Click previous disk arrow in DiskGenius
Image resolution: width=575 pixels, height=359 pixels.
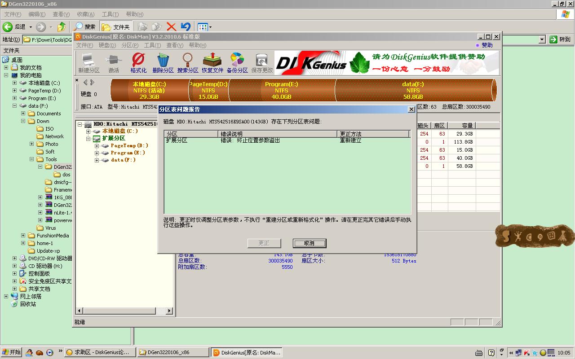(x=85, y=83)
